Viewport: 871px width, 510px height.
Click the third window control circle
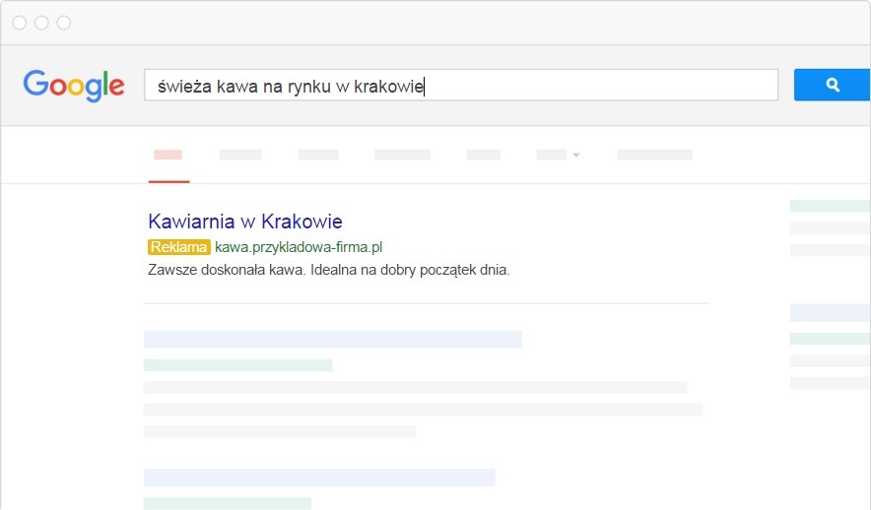(x=64, y=23)
